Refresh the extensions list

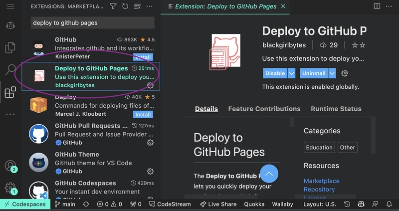125,6
